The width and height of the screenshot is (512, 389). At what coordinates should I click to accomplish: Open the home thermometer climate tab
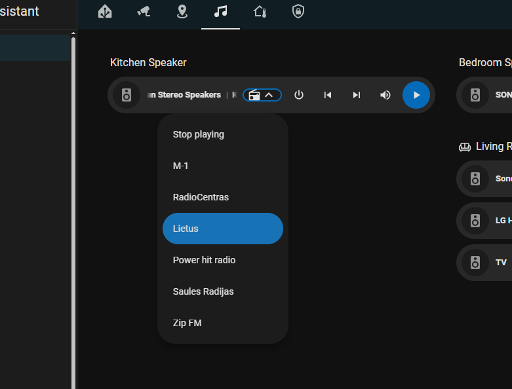[x=260, y=12]
